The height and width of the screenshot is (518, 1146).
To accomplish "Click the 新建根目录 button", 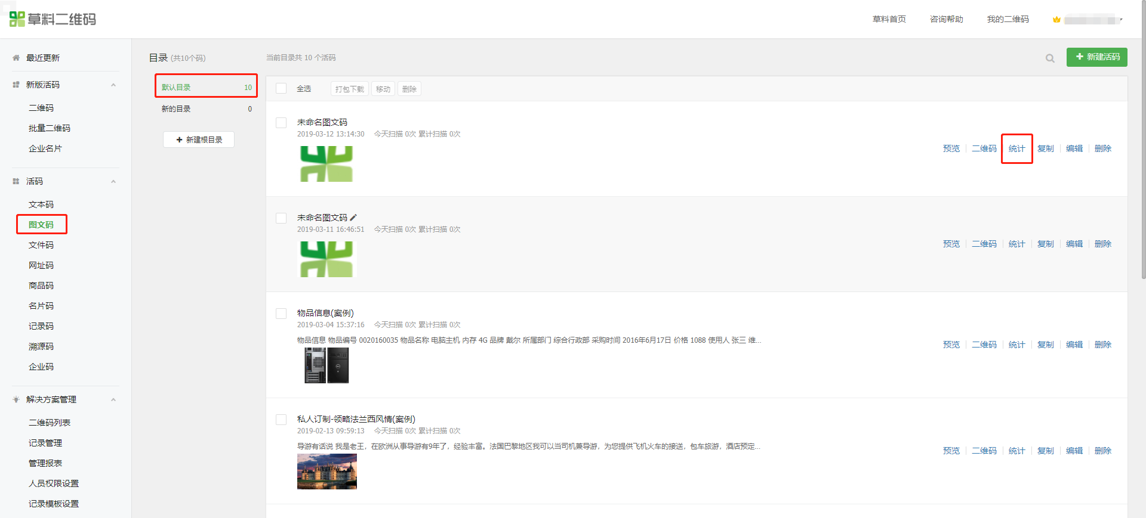I will click(x=199, y=139).
